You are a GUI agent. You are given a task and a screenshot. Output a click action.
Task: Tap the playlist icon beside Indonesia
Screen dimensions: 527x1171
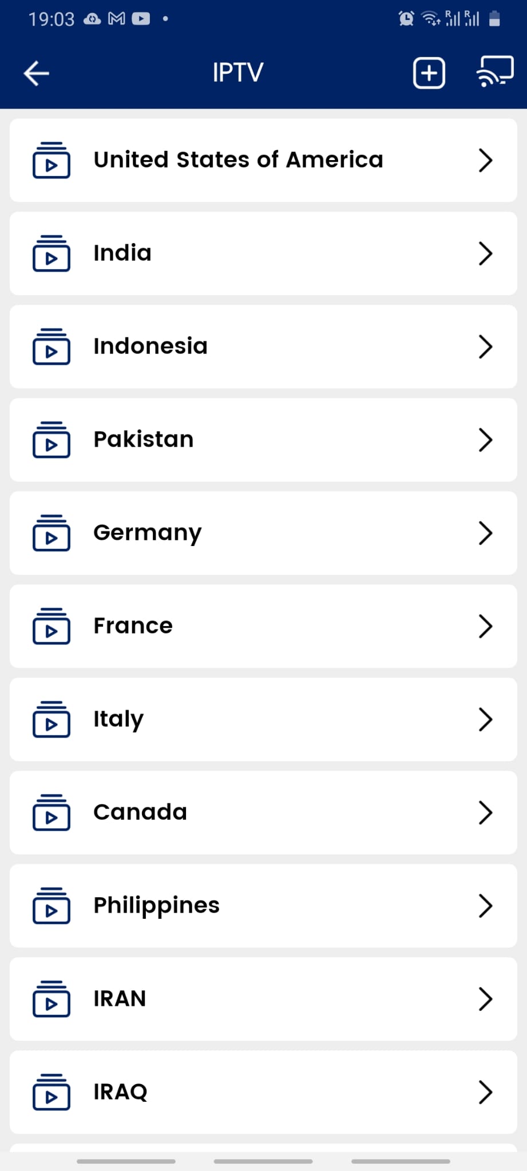click(51, 346)
